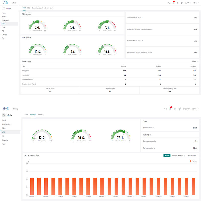This screenshot has height=201, width=201.
Task: Click the settings gear in the lower UPS header
Action: [180, 109]
